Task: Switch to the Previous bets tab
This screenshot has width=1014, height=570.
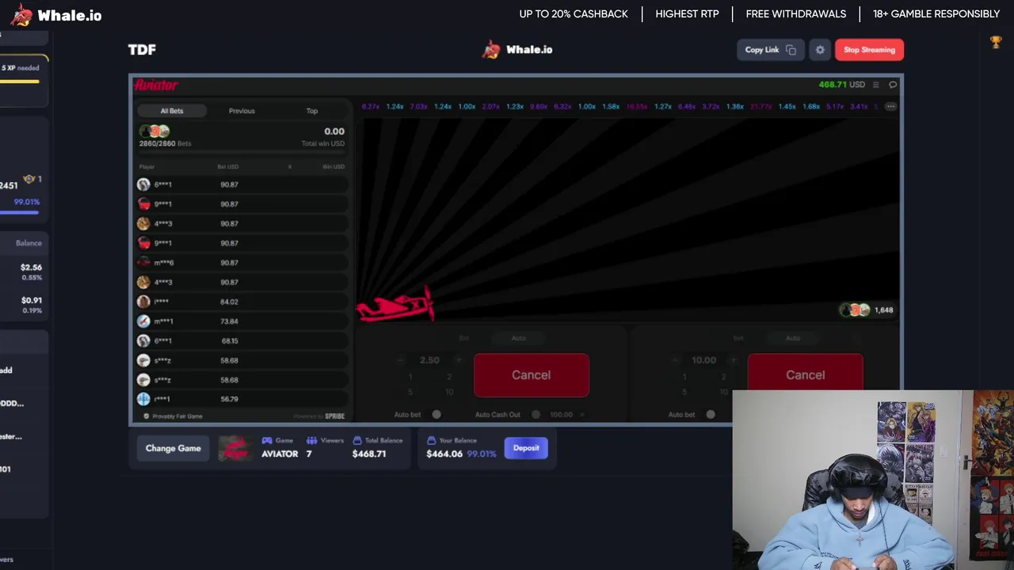Action: coord(242,111)
